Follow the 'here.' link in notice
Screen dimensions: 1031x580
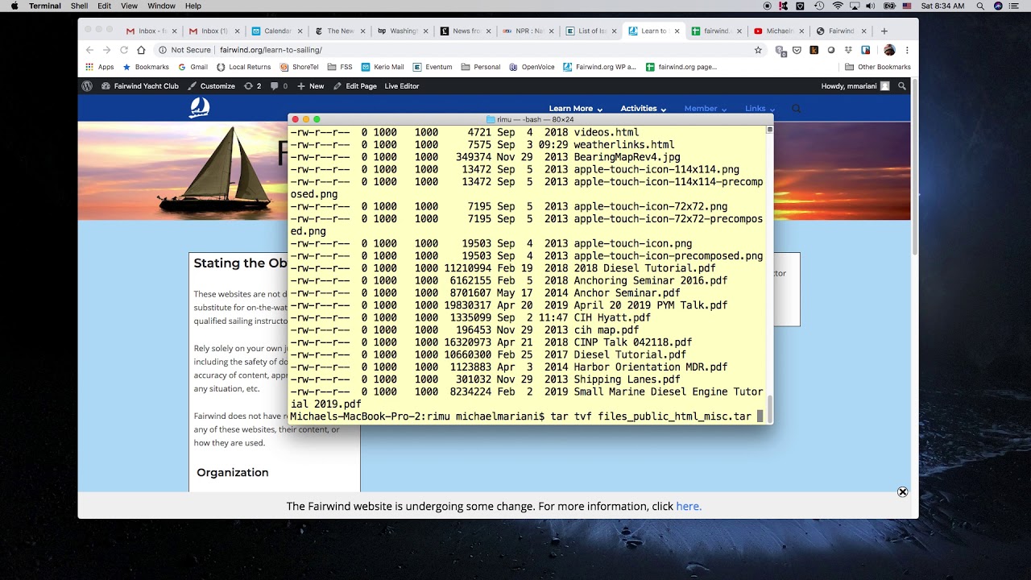(689, 507)
